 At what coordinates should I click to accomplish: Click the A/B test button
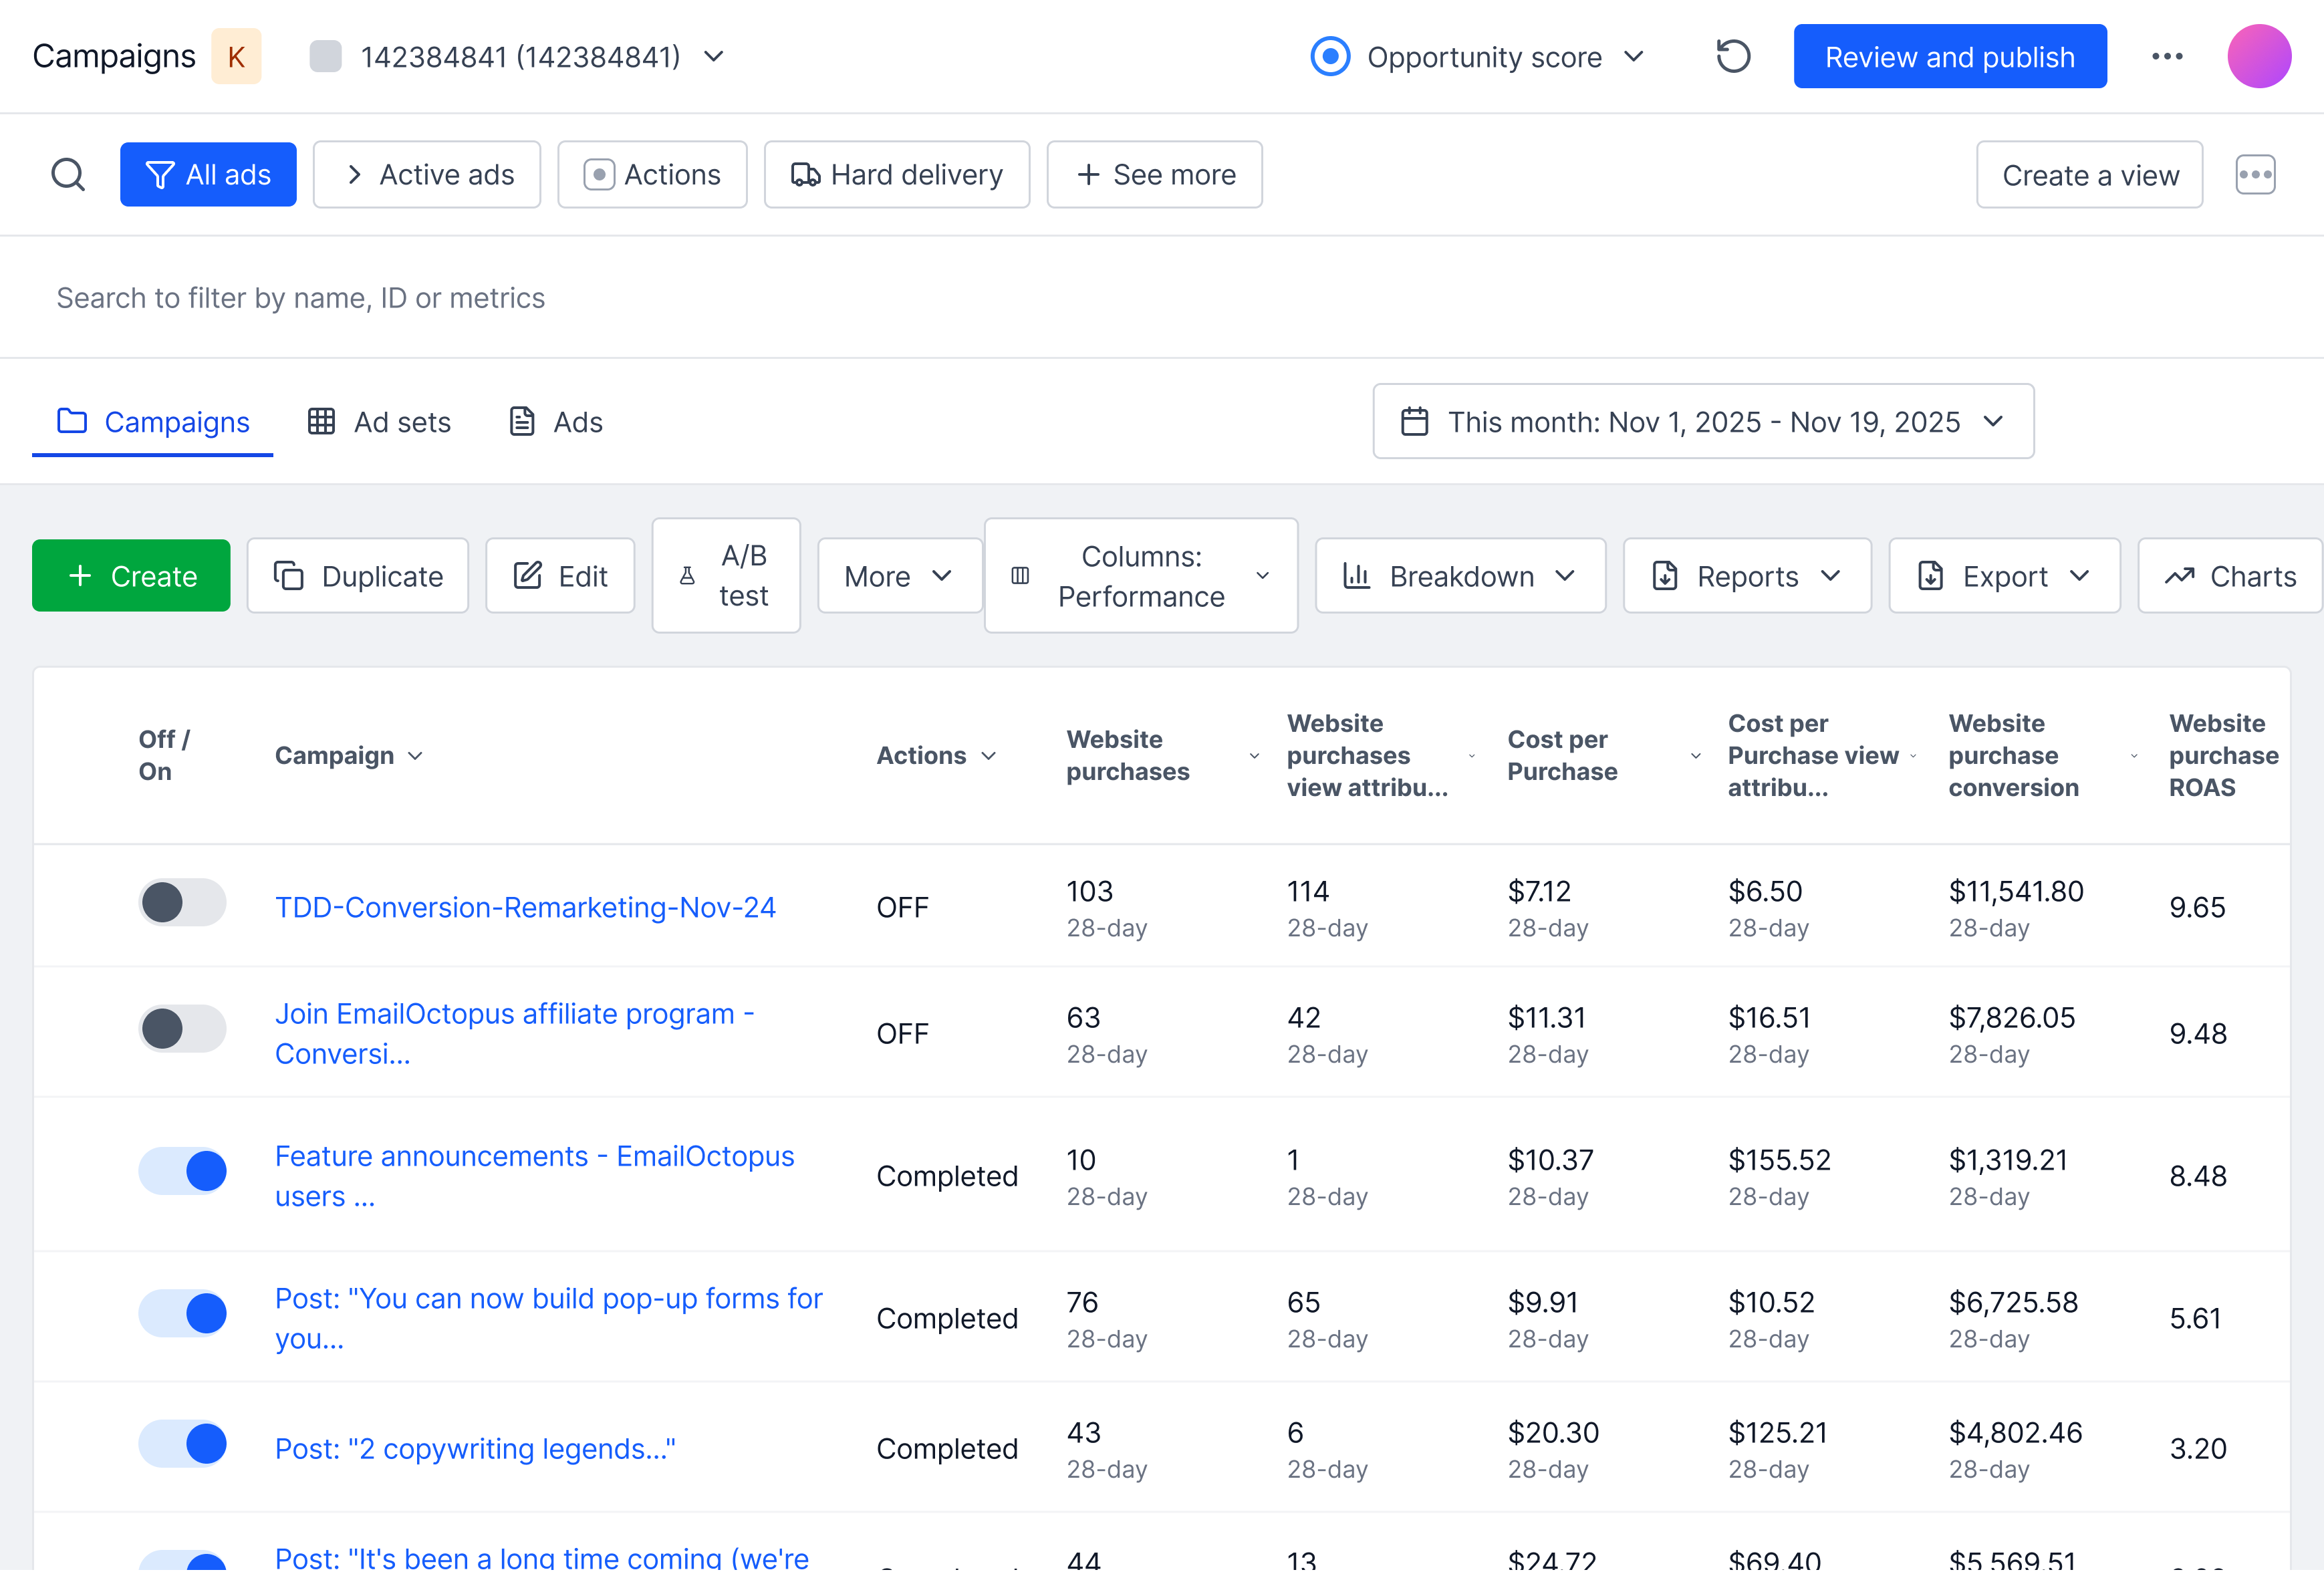726,576
